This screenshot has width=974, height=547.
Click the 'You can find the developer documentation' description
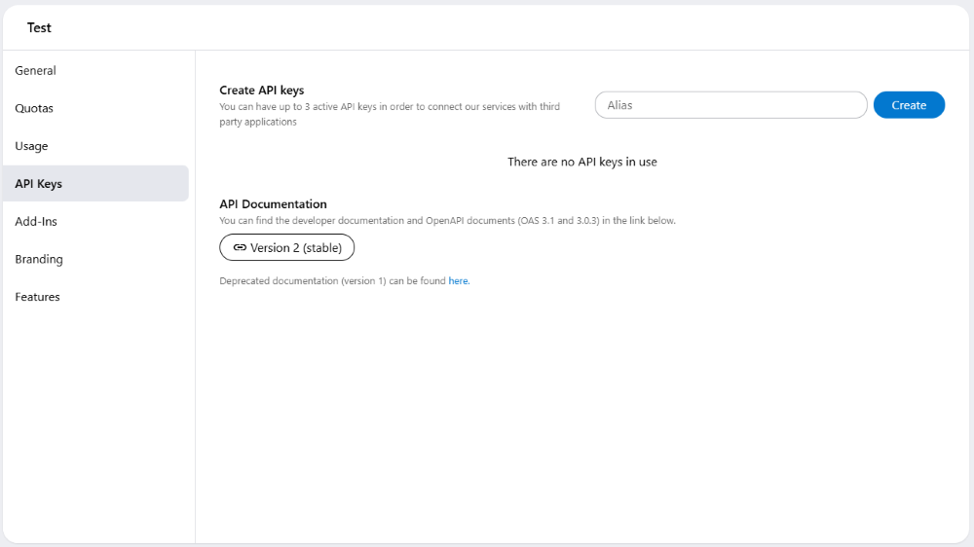click(x=447, y=220)
